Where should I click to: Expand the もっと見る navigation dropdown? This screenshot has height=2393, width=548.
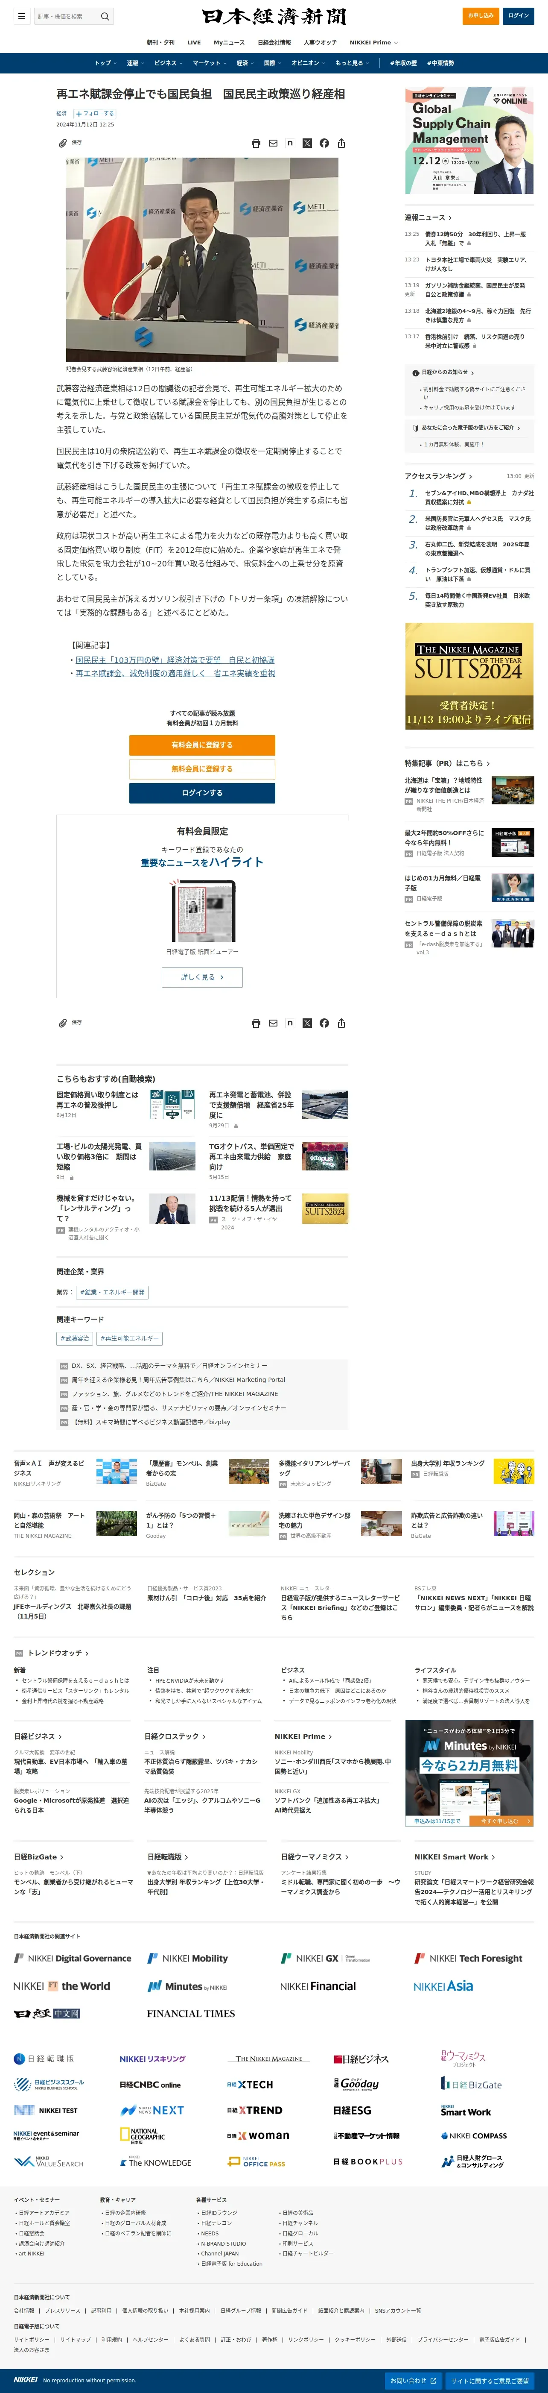(x=351, y=63)
